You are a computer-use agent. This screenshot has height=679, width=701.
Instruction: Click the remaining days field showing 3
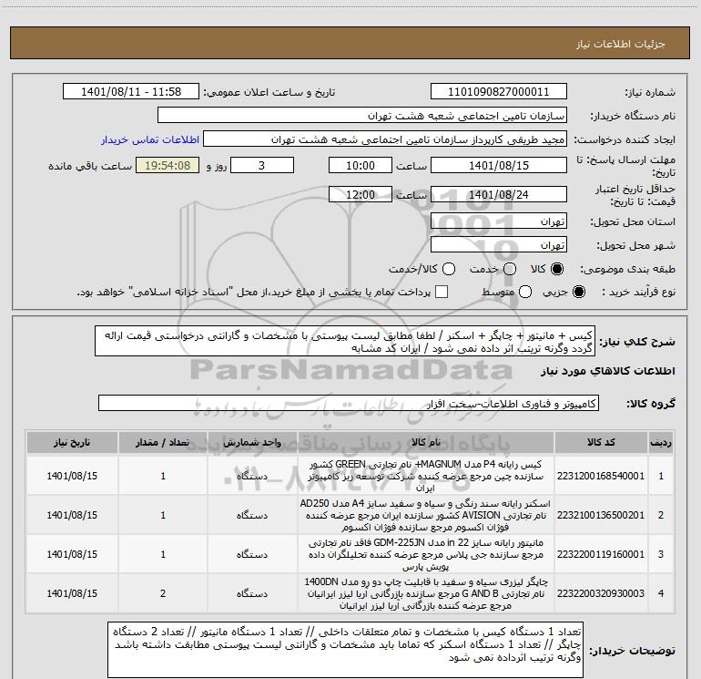(x=262, y=165)
